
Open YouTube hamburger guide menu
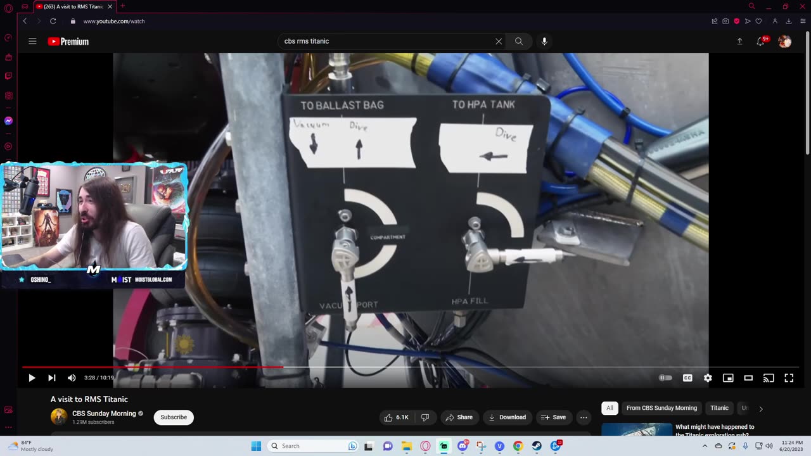pos(32,41)
